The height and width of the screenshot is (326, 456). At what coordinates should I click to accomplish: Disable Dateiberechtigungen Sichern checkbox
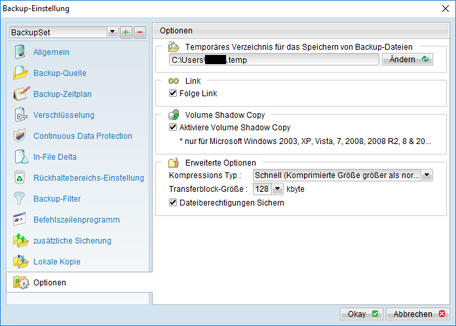coord(173,202)
